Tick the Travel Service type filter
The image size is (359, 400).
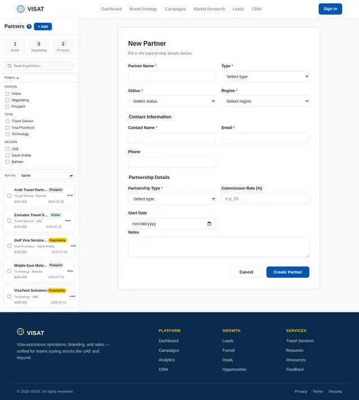click(x=7, y=121)
